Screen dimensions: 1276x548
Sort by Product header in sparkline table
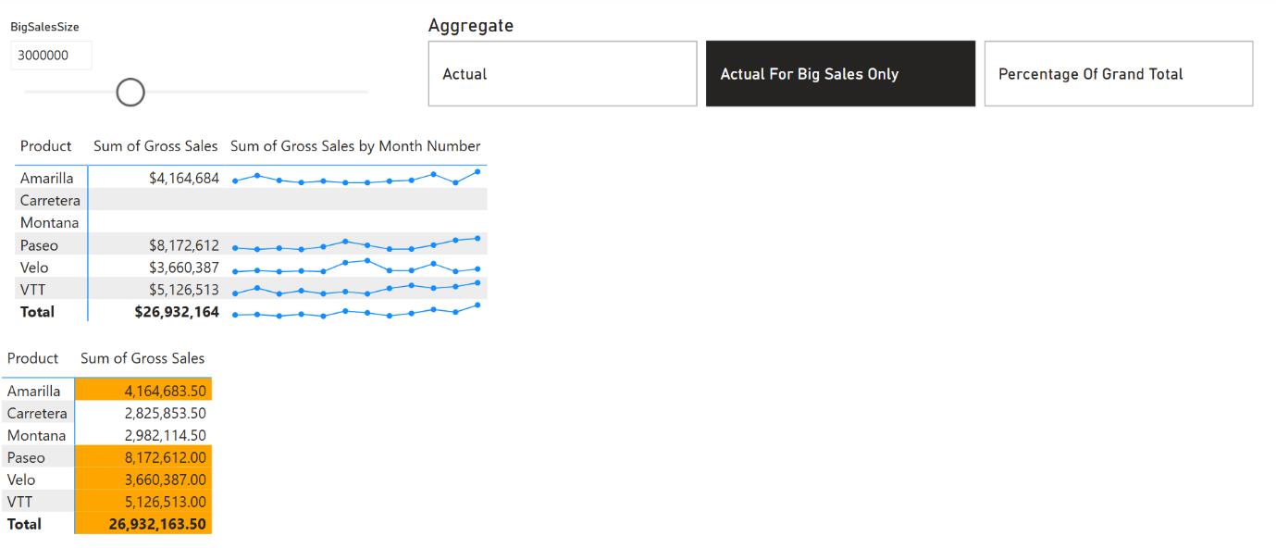pos(46,146)
